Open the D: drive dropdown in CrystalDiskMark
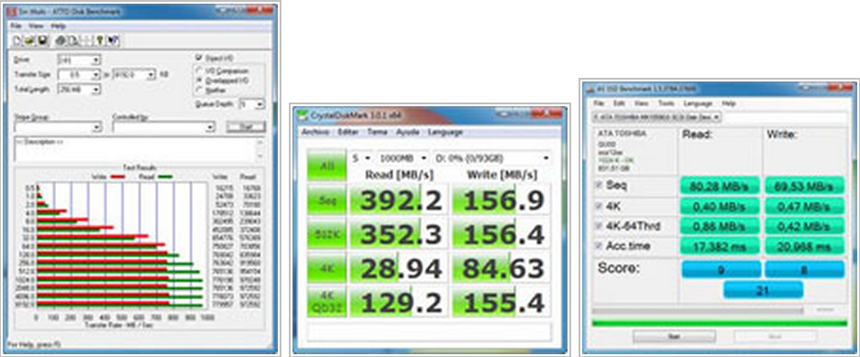 [x=492, y=158]
